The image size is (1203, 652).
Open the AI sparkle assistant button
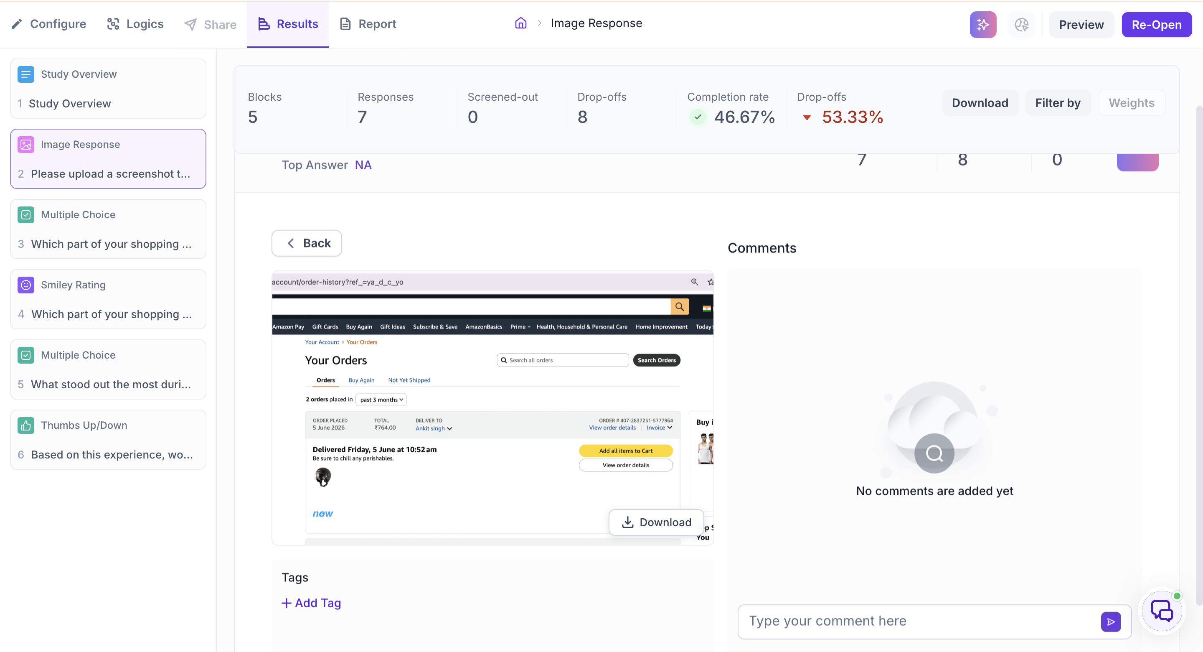[983, 24]
